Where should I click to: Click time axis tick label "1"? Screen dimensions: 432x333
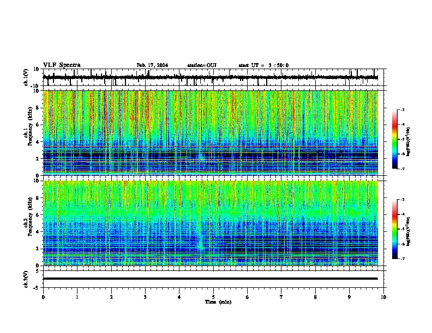[77, 297]
